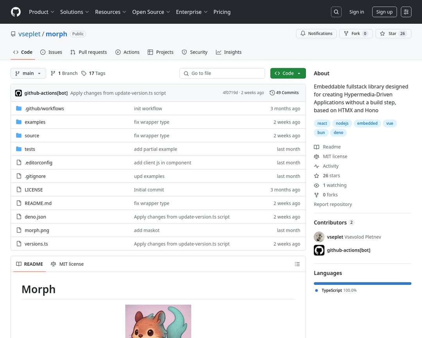Click the Sign in link
This screenshot has height=338, width=422.
[356, 12]
